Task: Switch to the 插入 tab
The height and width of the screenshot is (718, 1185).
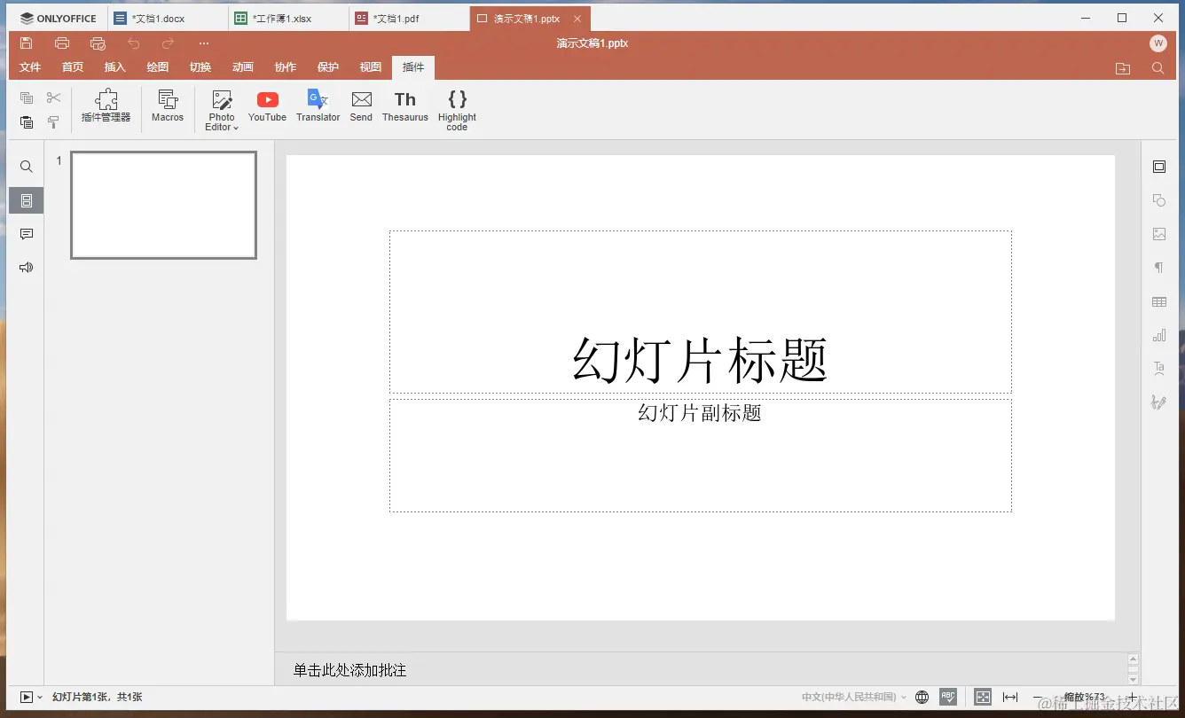Action: point(115,67)
